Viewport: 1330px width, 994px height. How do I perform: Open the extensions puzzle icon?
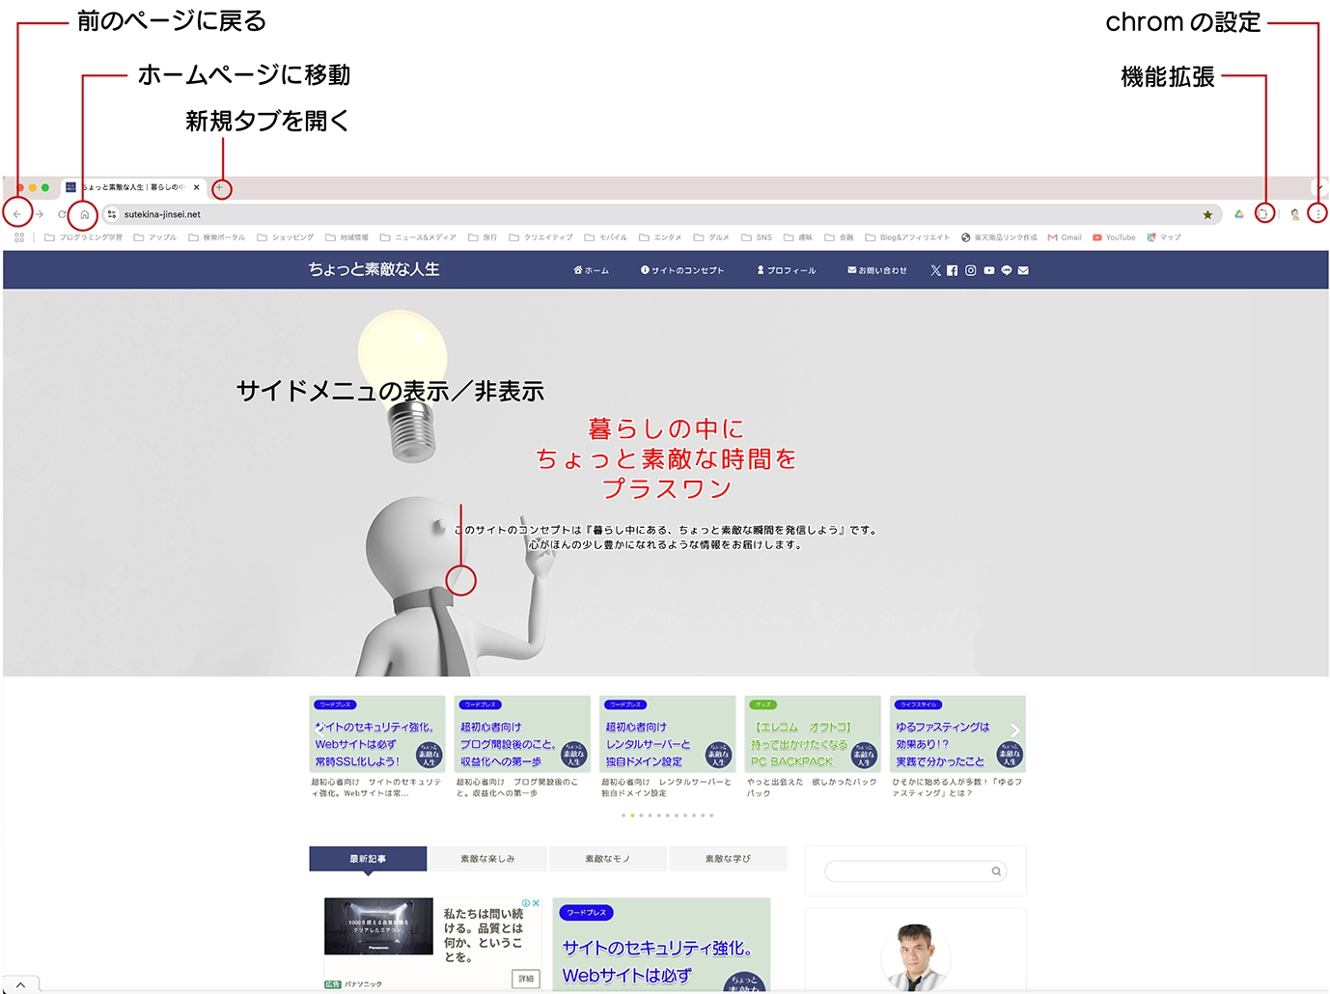[1263, 214]
